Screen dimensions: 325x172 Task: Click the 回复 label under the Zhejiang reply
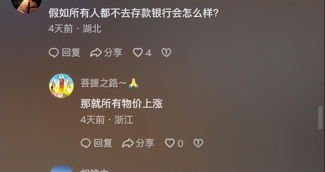[x=103, y=143]
